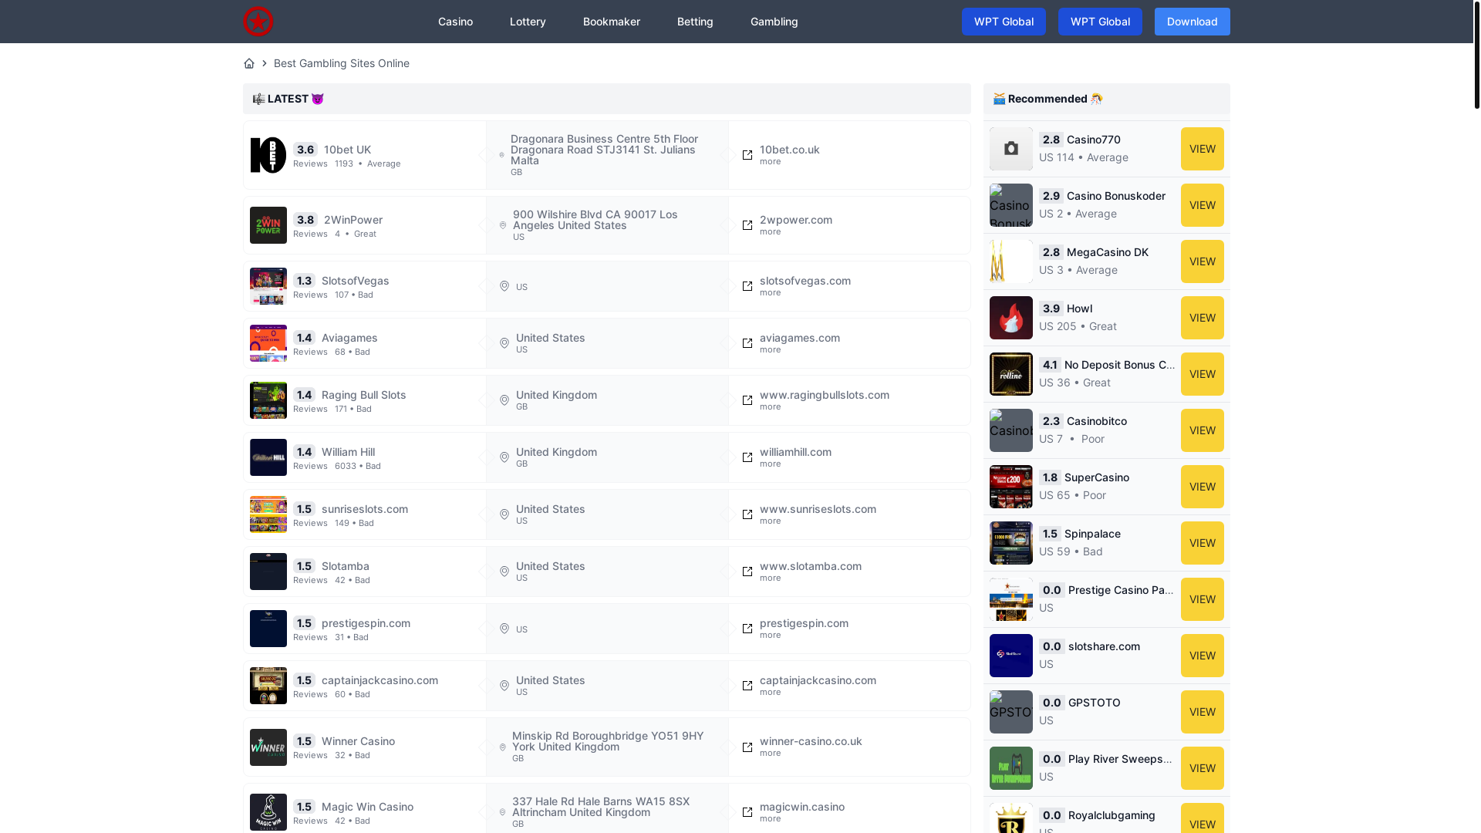Click VIEW for slotshare.com
This screenshot has height=833, width=1481.
tap(1202, 656)
